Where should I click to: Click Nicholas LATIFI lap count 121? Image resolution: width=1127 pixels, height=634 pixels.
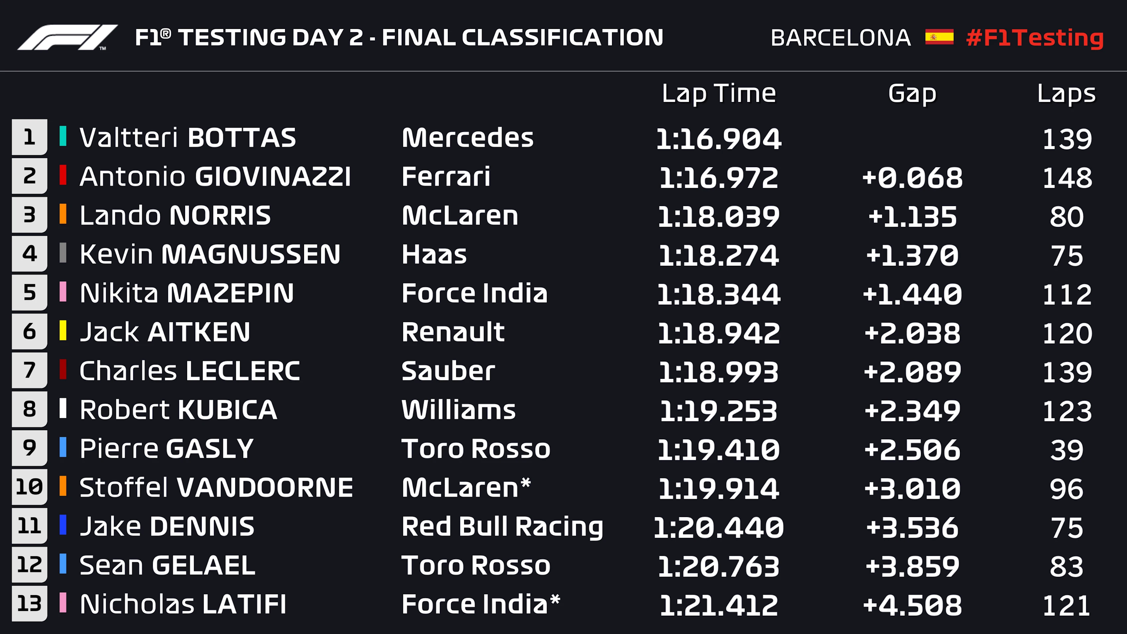coord(1067,605)
